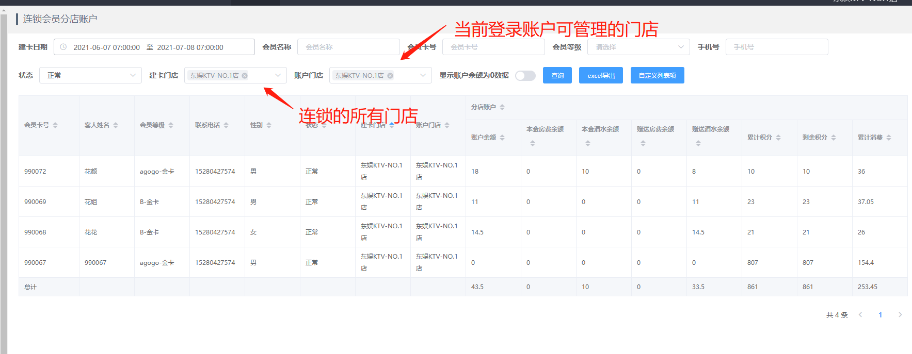Image resolution: width=912 pixels, height=354 pixels.
Task: Open 自定义列表项 settings
Action: coord(657,75)
